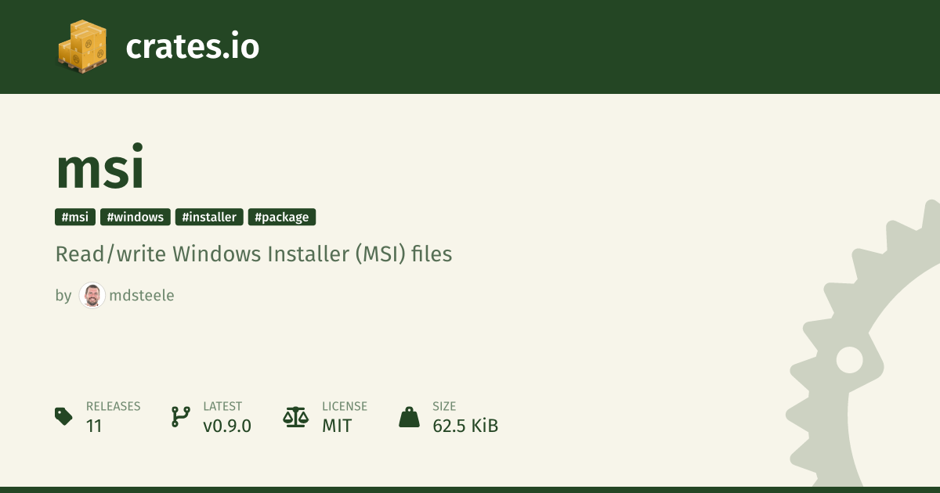Choose the #package keyword tag
Screen dimensions: 940x493
tap(282, 217)
